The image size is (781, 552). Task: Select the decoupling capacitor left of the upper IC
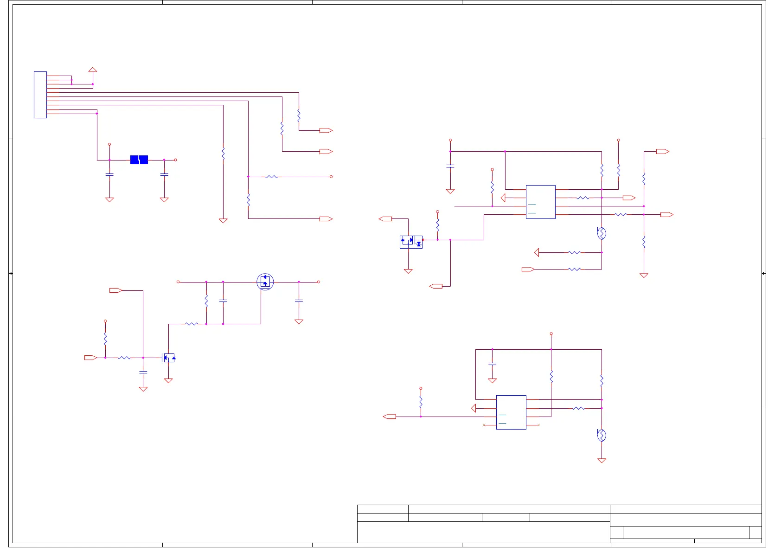pyautogui.click(x=450, y=166)
